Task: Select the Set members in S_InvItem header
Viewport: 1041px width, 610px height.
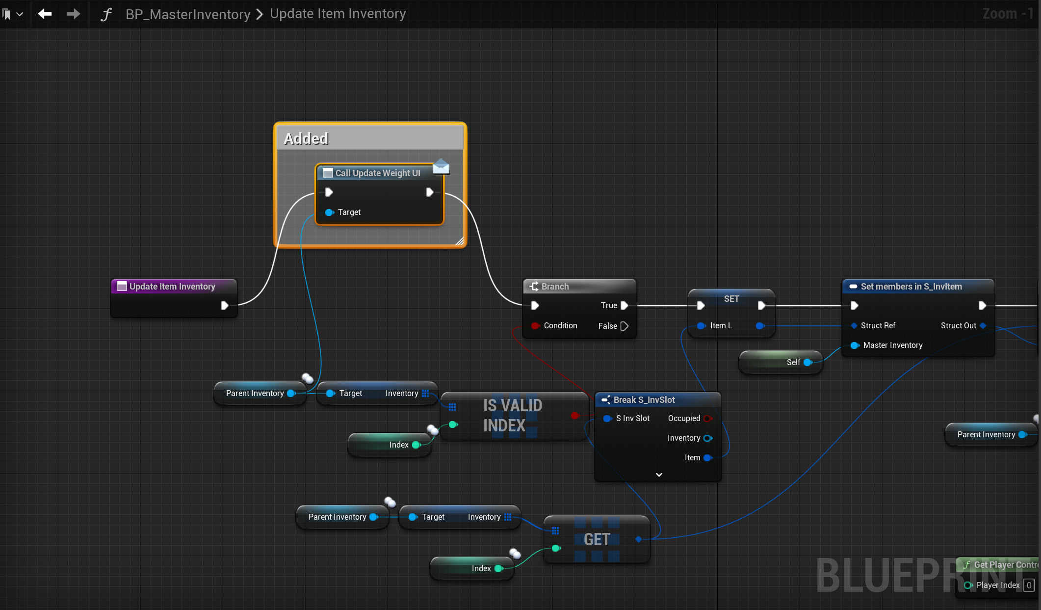Action: (x=911, y=286)
